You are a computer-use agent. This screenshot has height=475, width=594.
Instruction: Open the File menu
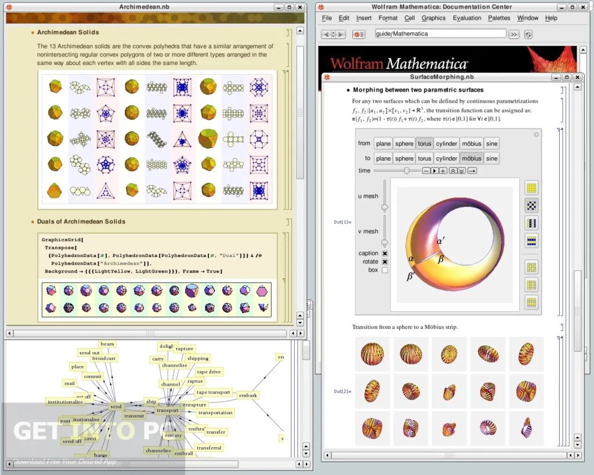(x=327, y=18)
